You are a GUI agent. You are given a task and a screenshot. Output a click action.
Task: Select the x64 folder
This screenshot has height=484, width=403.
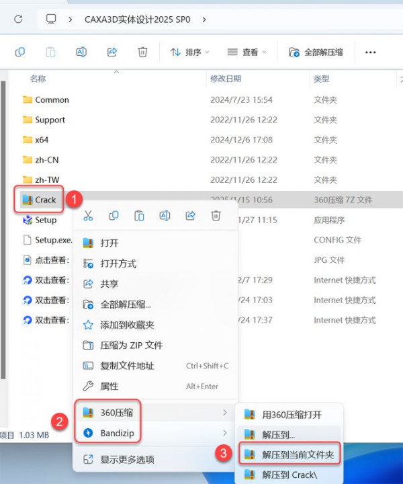pyautogui.click(x=36, y=140)
